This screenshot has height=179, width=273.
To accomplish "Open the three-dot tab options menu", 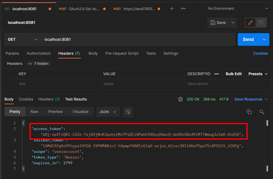I will coord(183,9).
